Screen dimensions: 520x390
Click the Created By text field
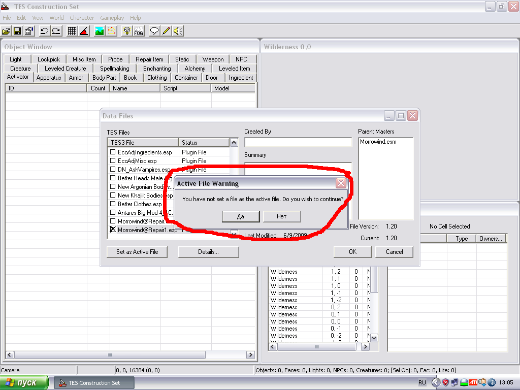coord(298,142)
